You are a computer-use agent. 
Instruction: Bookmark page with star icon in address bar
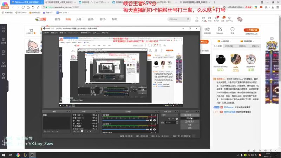(x=38, y=7)
